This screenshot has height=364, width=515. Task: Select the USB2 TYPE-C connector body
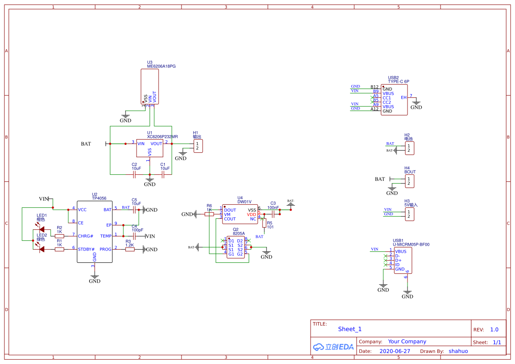click(x=394, y=100)
